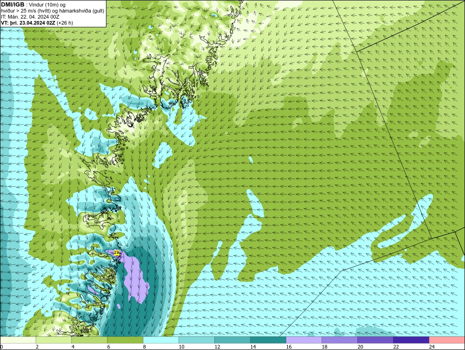
Task: Click the 'hviður > 25 m/s' legend line
Action: click(53, 11)
